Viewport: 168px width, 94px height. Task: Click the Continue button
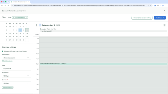point(160,18)
